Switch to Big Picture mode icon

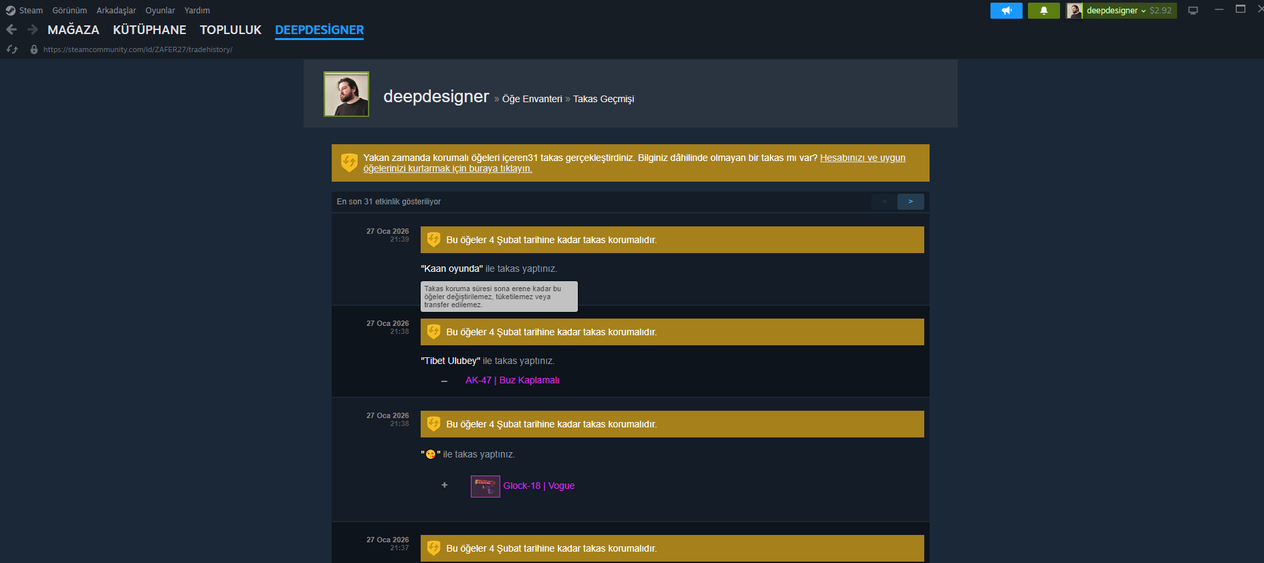click(1192, 11)
